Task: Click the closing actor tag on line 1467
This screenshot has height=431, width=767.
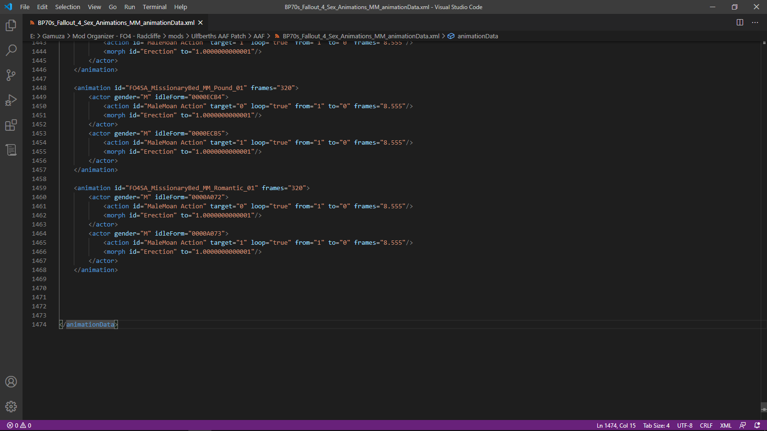Action: click(x=103, y=261)
